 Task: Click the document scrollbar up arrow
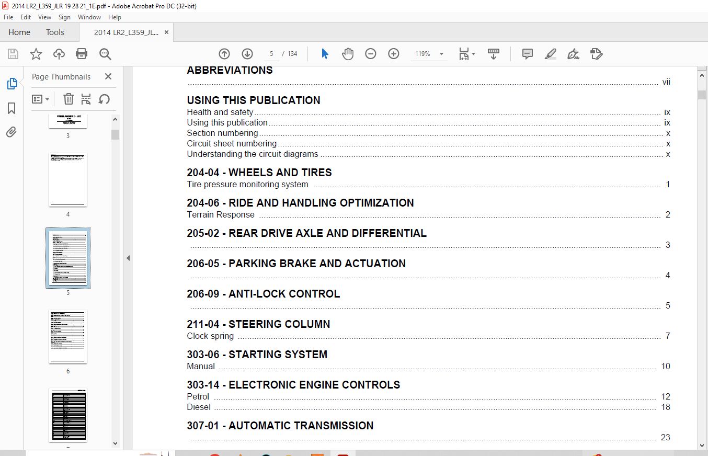point(702,75)
